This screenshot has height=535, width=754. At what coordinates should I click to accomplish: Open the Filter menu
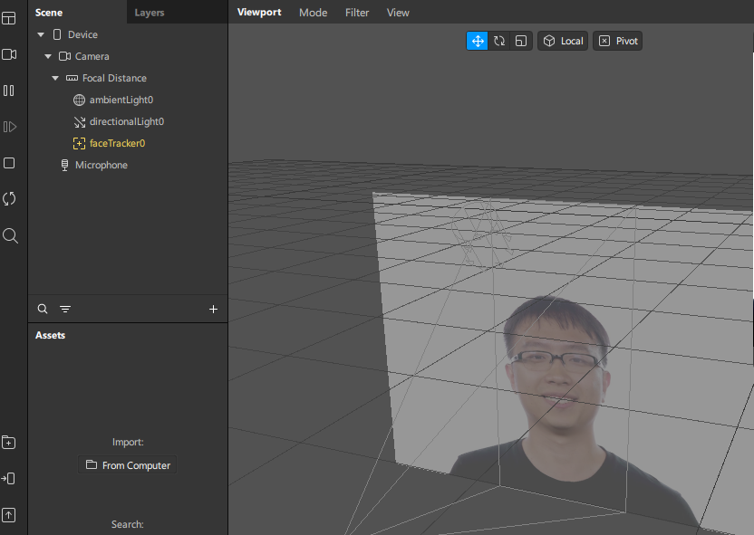[357, 13]
